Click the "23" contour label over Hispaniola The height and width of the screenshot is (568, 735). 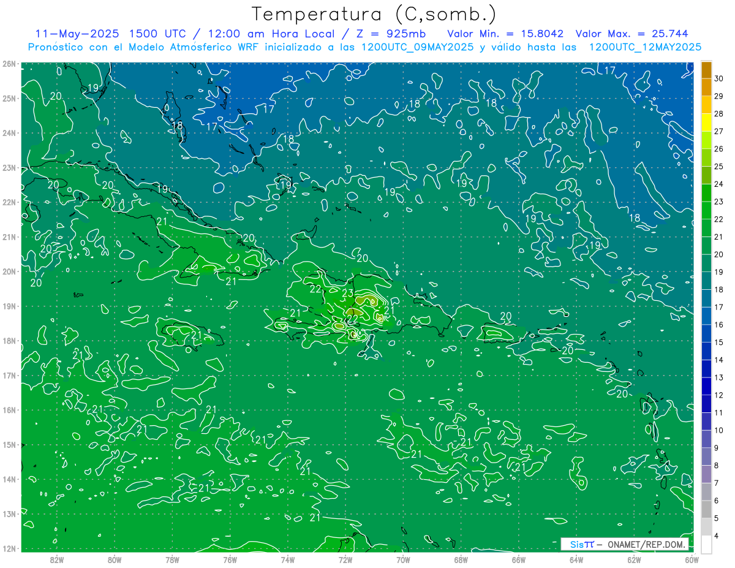[x=347, y=293]
